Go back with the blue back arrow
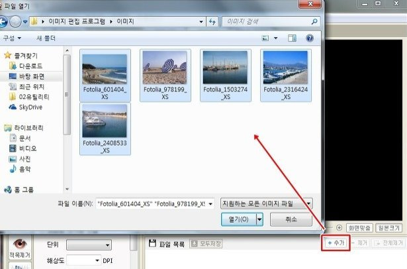This screenshot has height=269, width=407. point(3,22)
